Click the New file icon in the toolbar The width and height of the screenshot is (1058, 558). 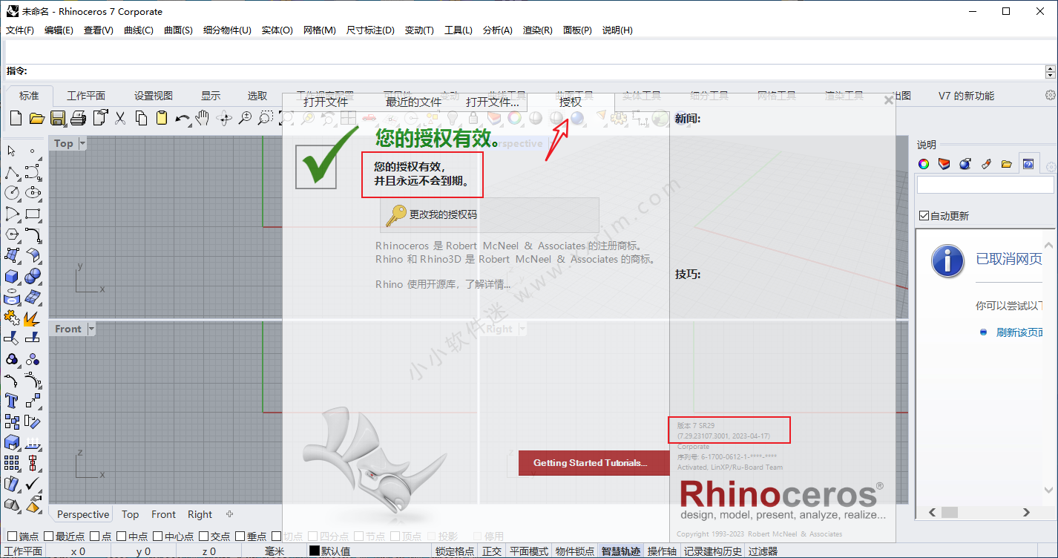pos(16,117)
